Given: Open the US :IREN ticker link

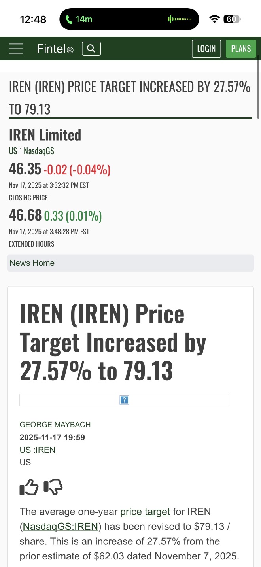Looking at the screenshot, I should pos(38,450).
